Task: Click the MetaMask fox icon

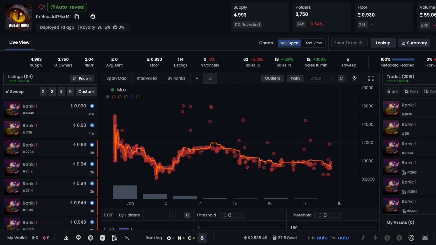Action: [425, 238]
